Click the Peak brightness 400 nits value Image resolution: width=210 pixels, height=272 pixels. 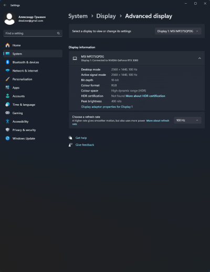[116, 101]
